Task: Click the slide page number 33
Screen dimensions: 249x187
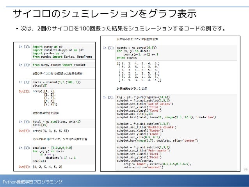Action: point(245,169)
